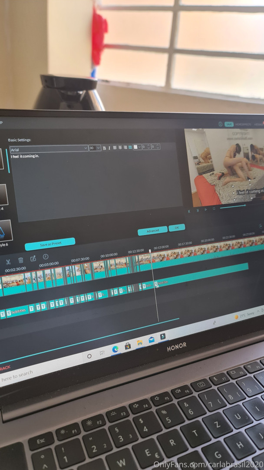Open the edit clip pencil icon
The image size is (264, 470).
[x=33, y=258]
